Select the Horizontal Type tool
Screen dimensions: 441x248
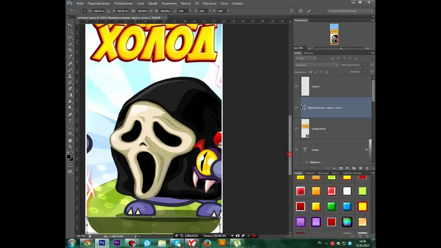pyautogui.click(x=70, y=121)
